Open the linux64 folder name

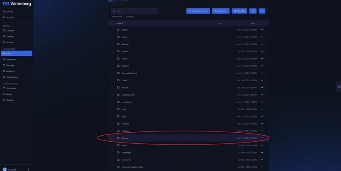point(124,88)
